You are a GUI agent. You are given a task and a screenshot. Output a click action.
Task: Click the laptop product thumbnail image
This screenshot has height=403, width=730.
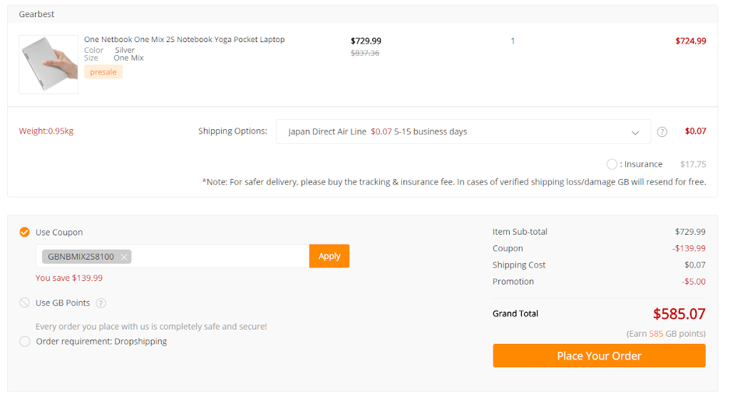(48, 64)
